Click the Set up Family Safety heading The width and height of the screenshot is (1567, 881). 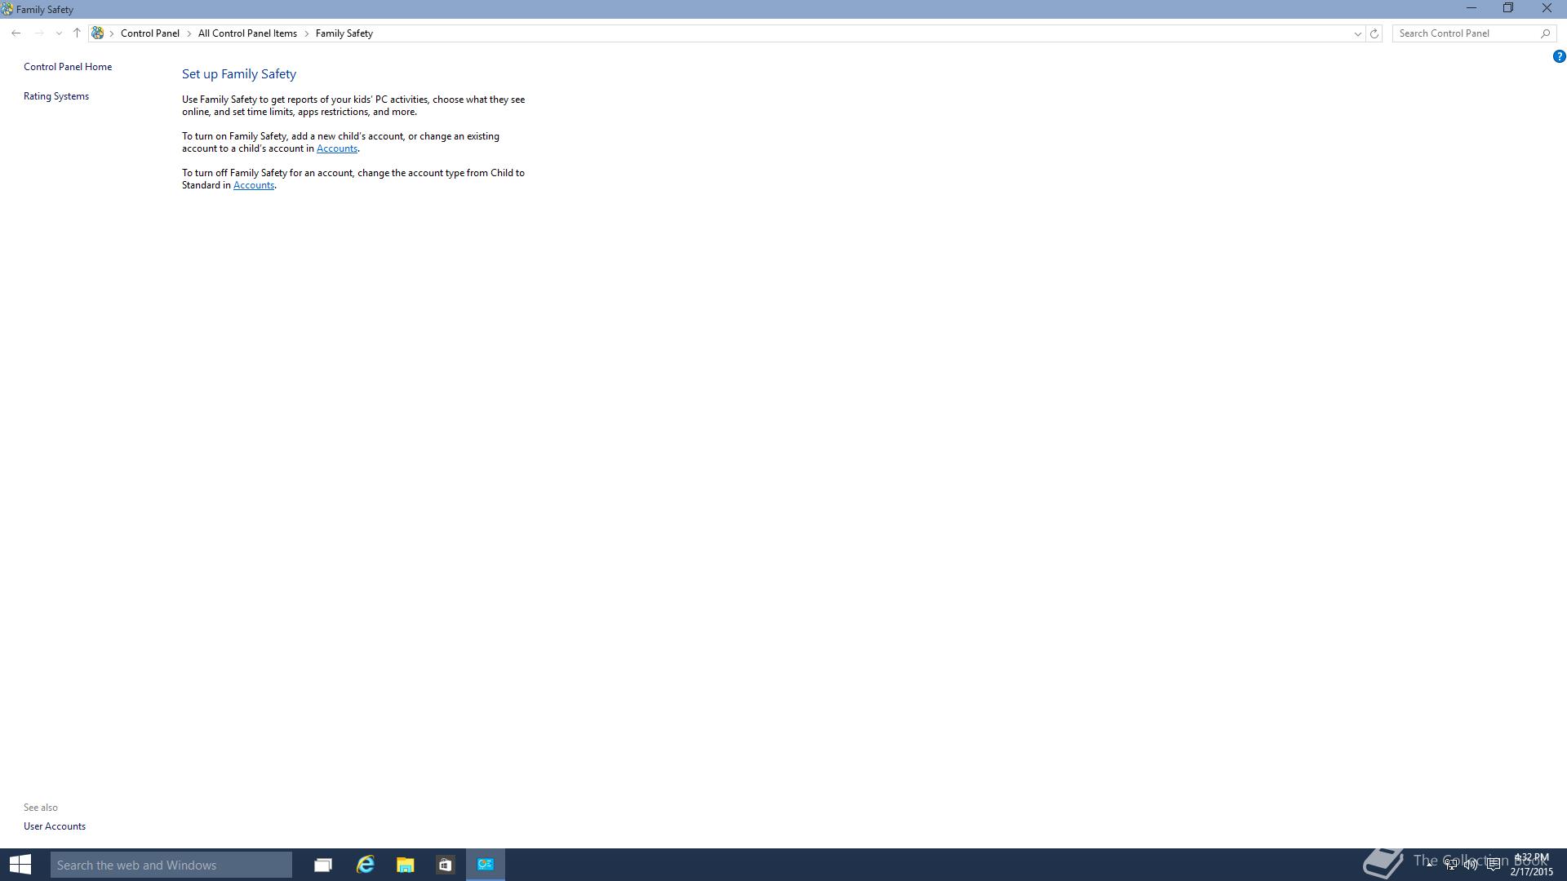[239, 74]
